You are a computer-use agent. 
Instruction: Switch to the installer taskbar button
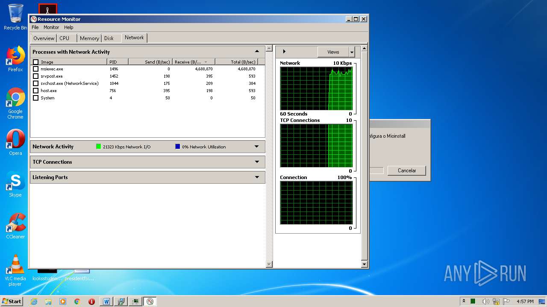(x=121, y=301)
